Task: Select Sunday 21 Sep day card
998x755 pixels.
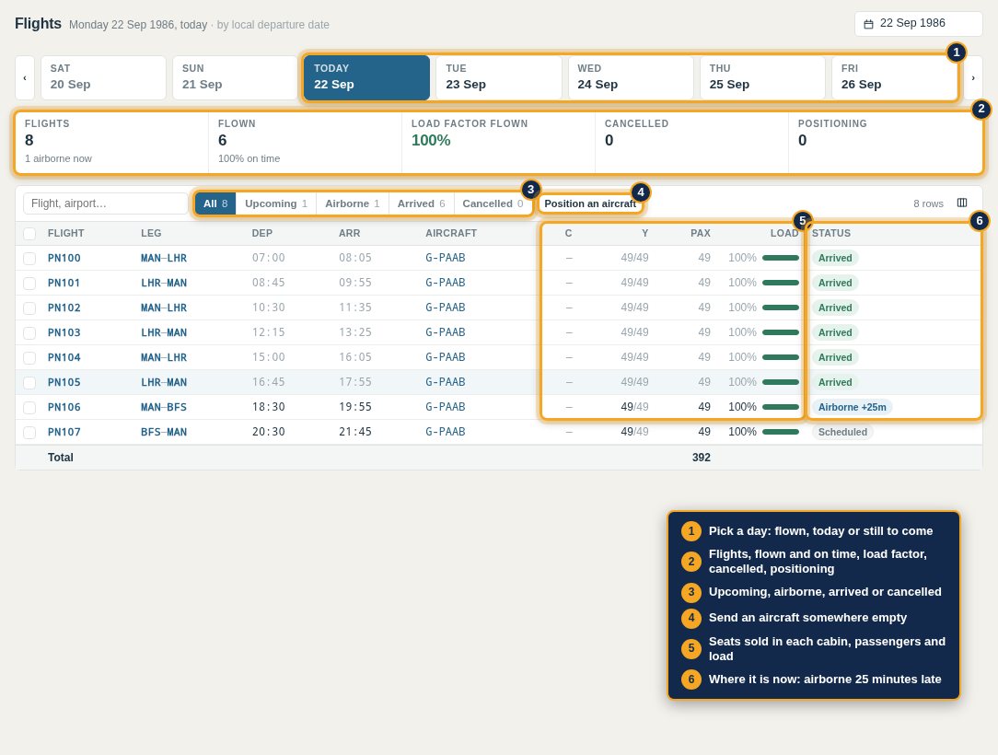Action: (x=235, y=77)
